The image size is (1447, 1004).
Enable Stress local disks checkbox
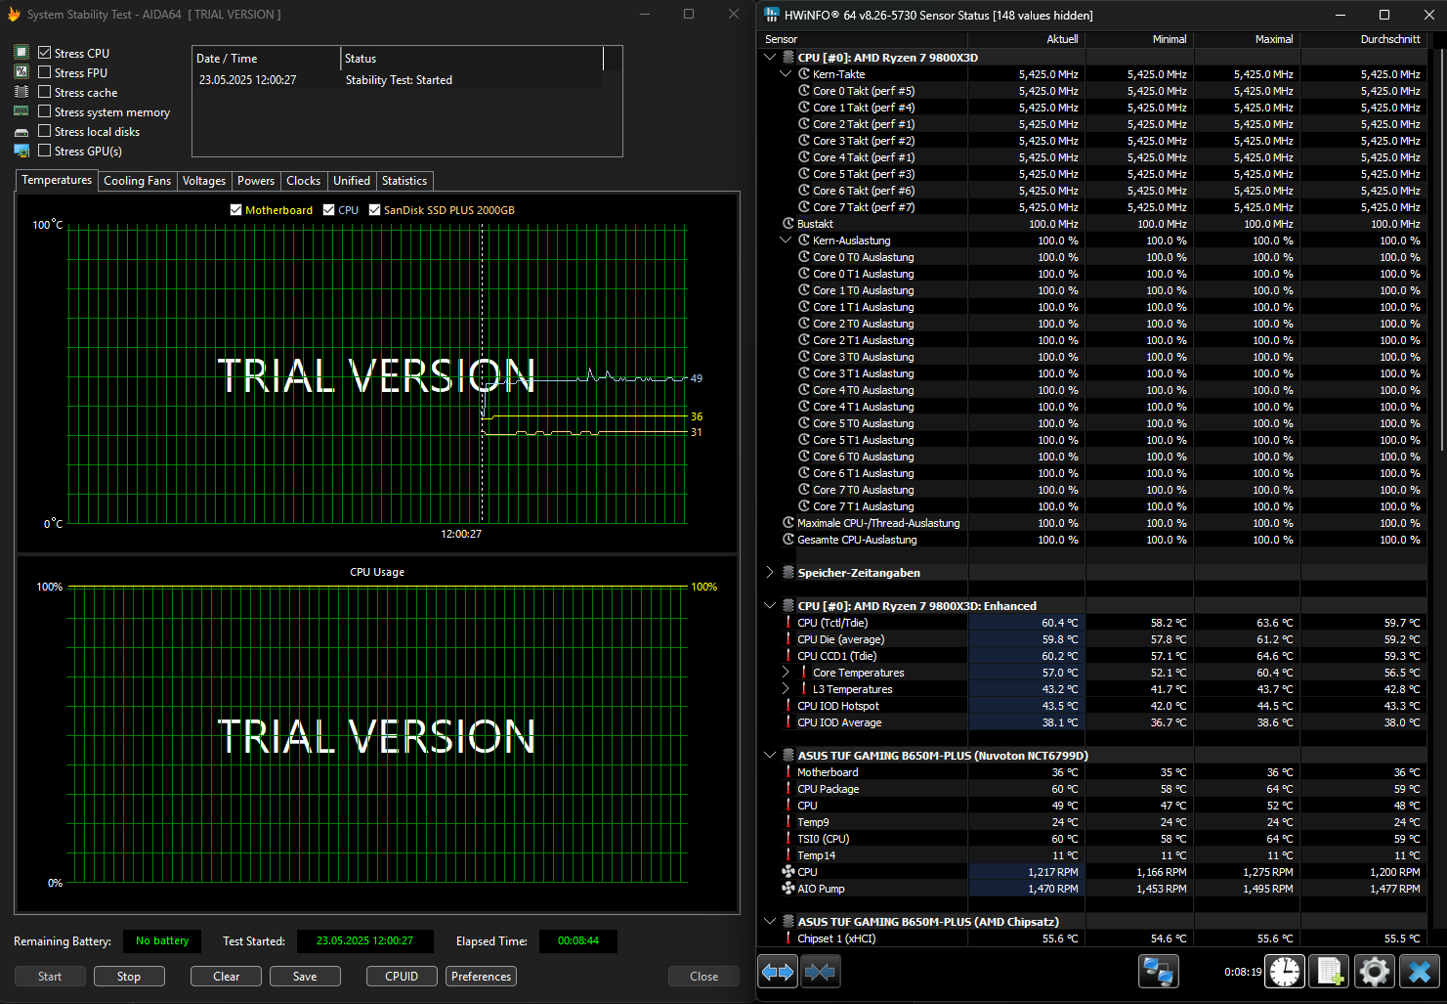[44, 131]
